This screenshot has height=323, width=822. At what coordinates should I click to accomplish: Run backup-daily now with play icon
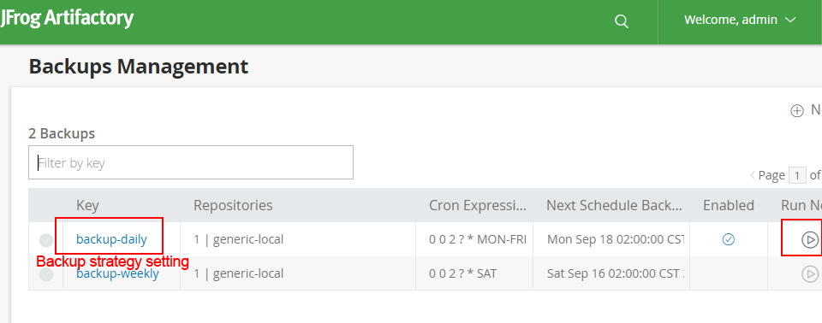tap(810, 240)
